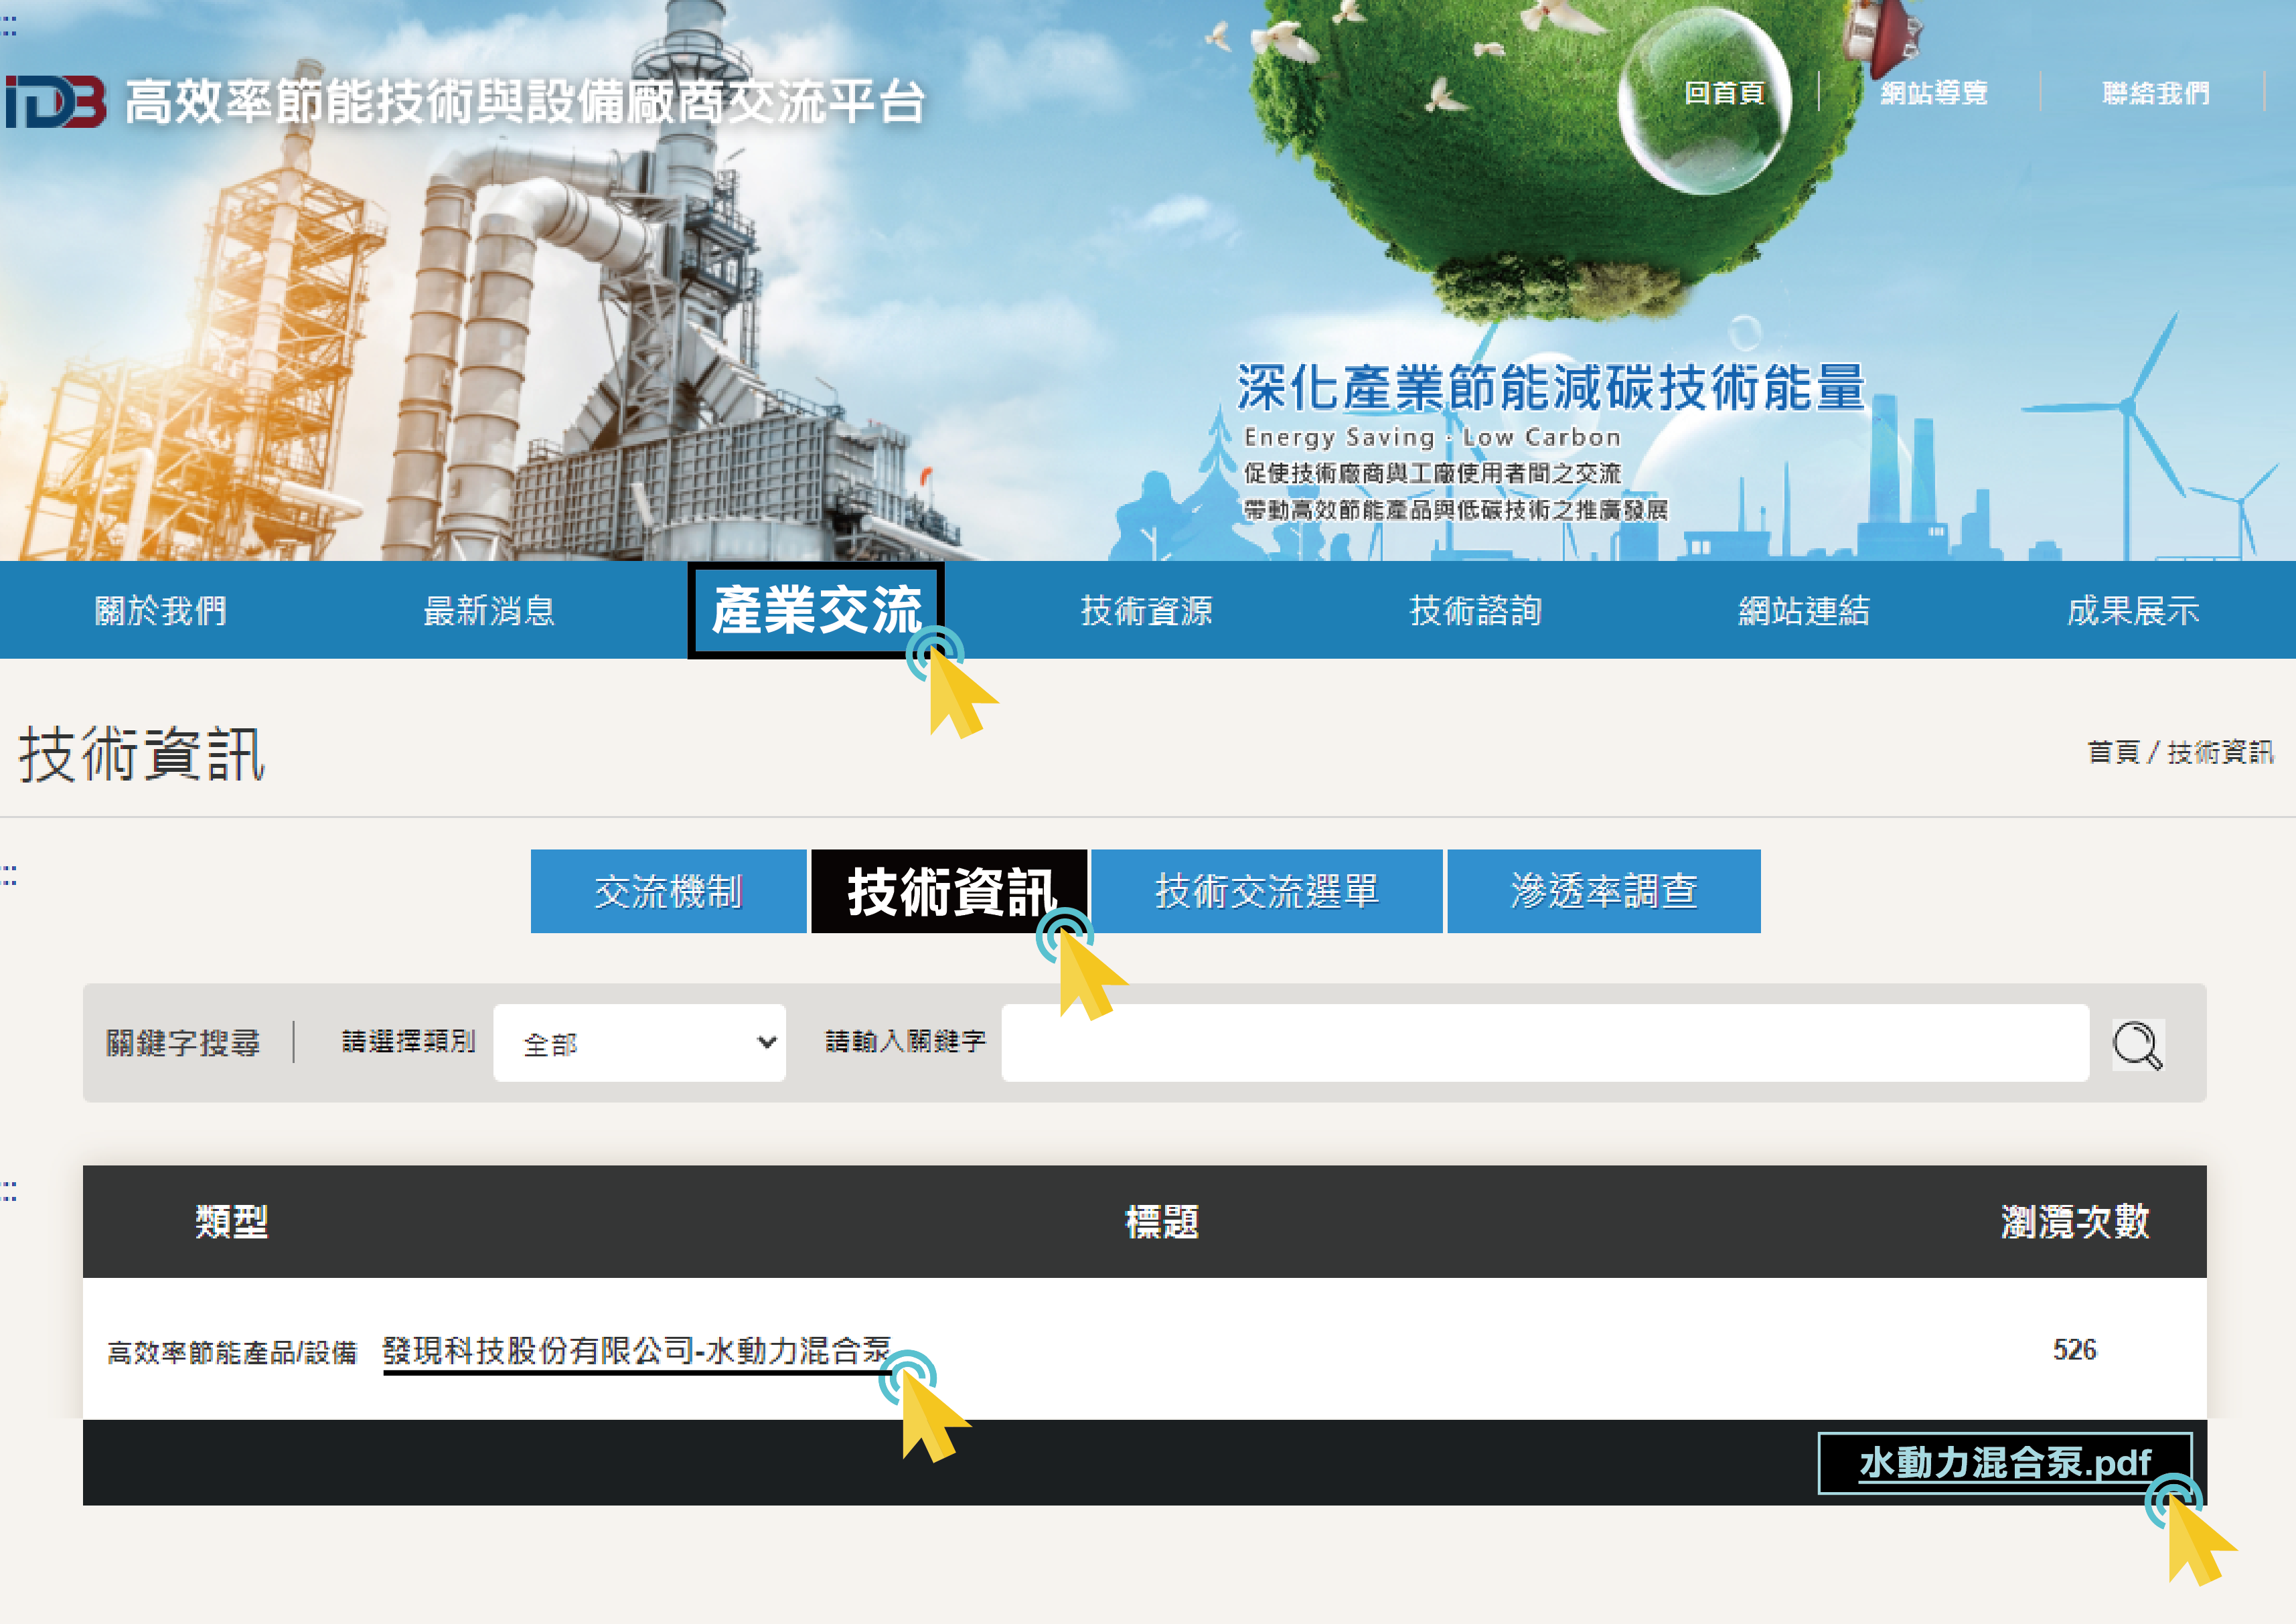Switch to the 交流機制 tab
Viewport: 2296px width, 1624px height.
[668, 891]
